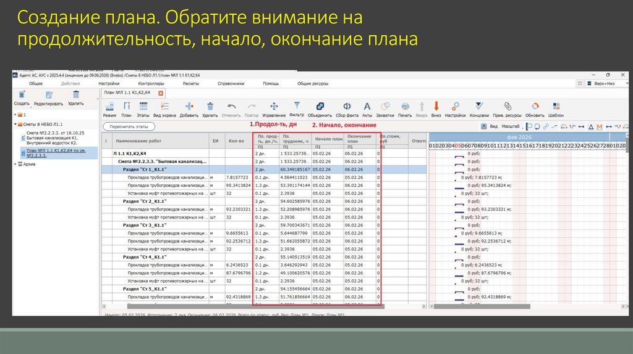Select row Раздел "Ст 1_К1.1"
The image size is (633, 354).
point(264,170)
